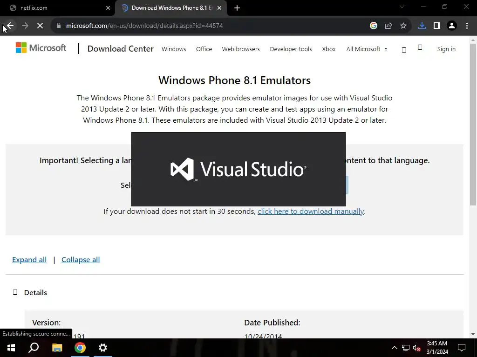Click the Windows Phone 8.1 Emulators heading

tap(235, 80)
